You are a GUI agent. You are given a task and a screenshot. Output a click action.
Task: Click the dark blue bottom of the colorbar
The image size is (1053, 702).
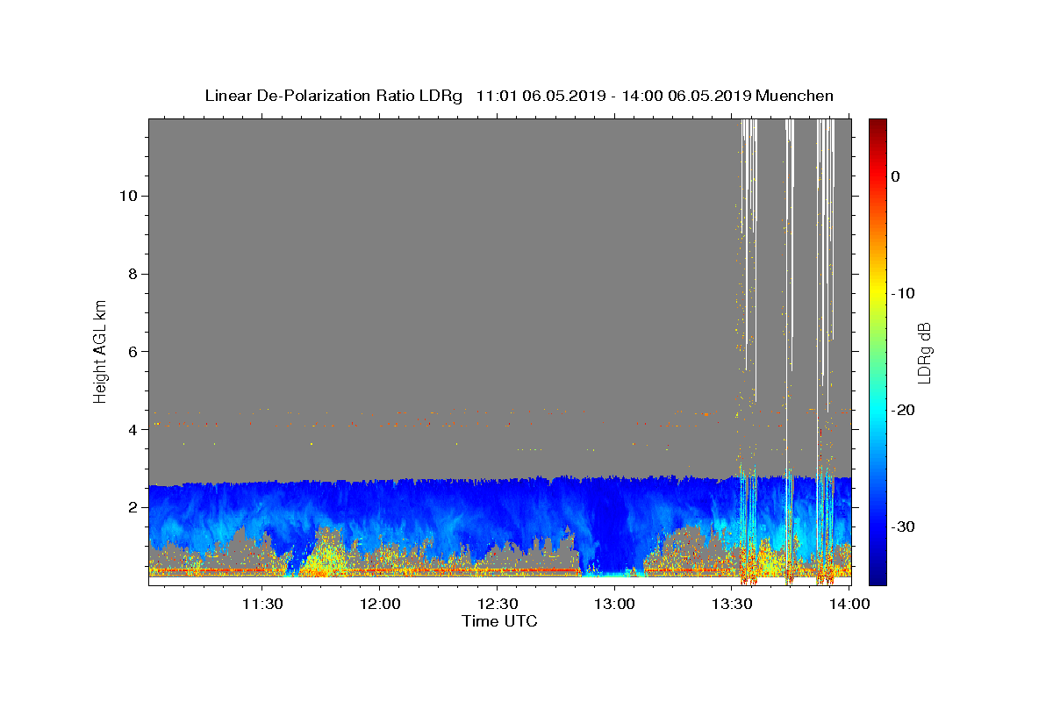click(x=877, y=575)
